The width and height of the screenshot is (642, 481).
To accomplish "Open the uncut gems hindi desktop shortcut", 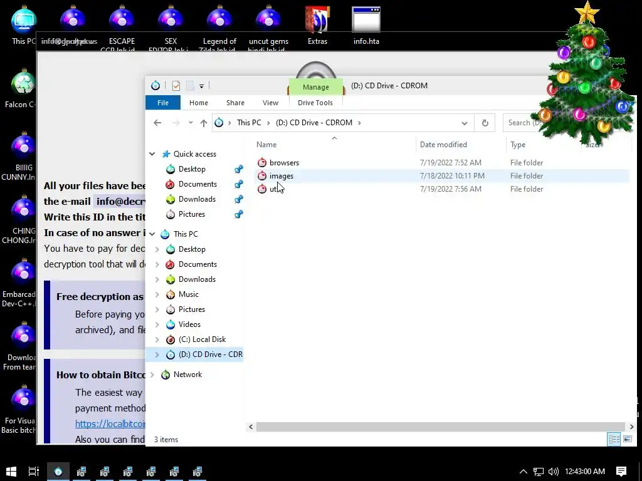I will point(268,26).
